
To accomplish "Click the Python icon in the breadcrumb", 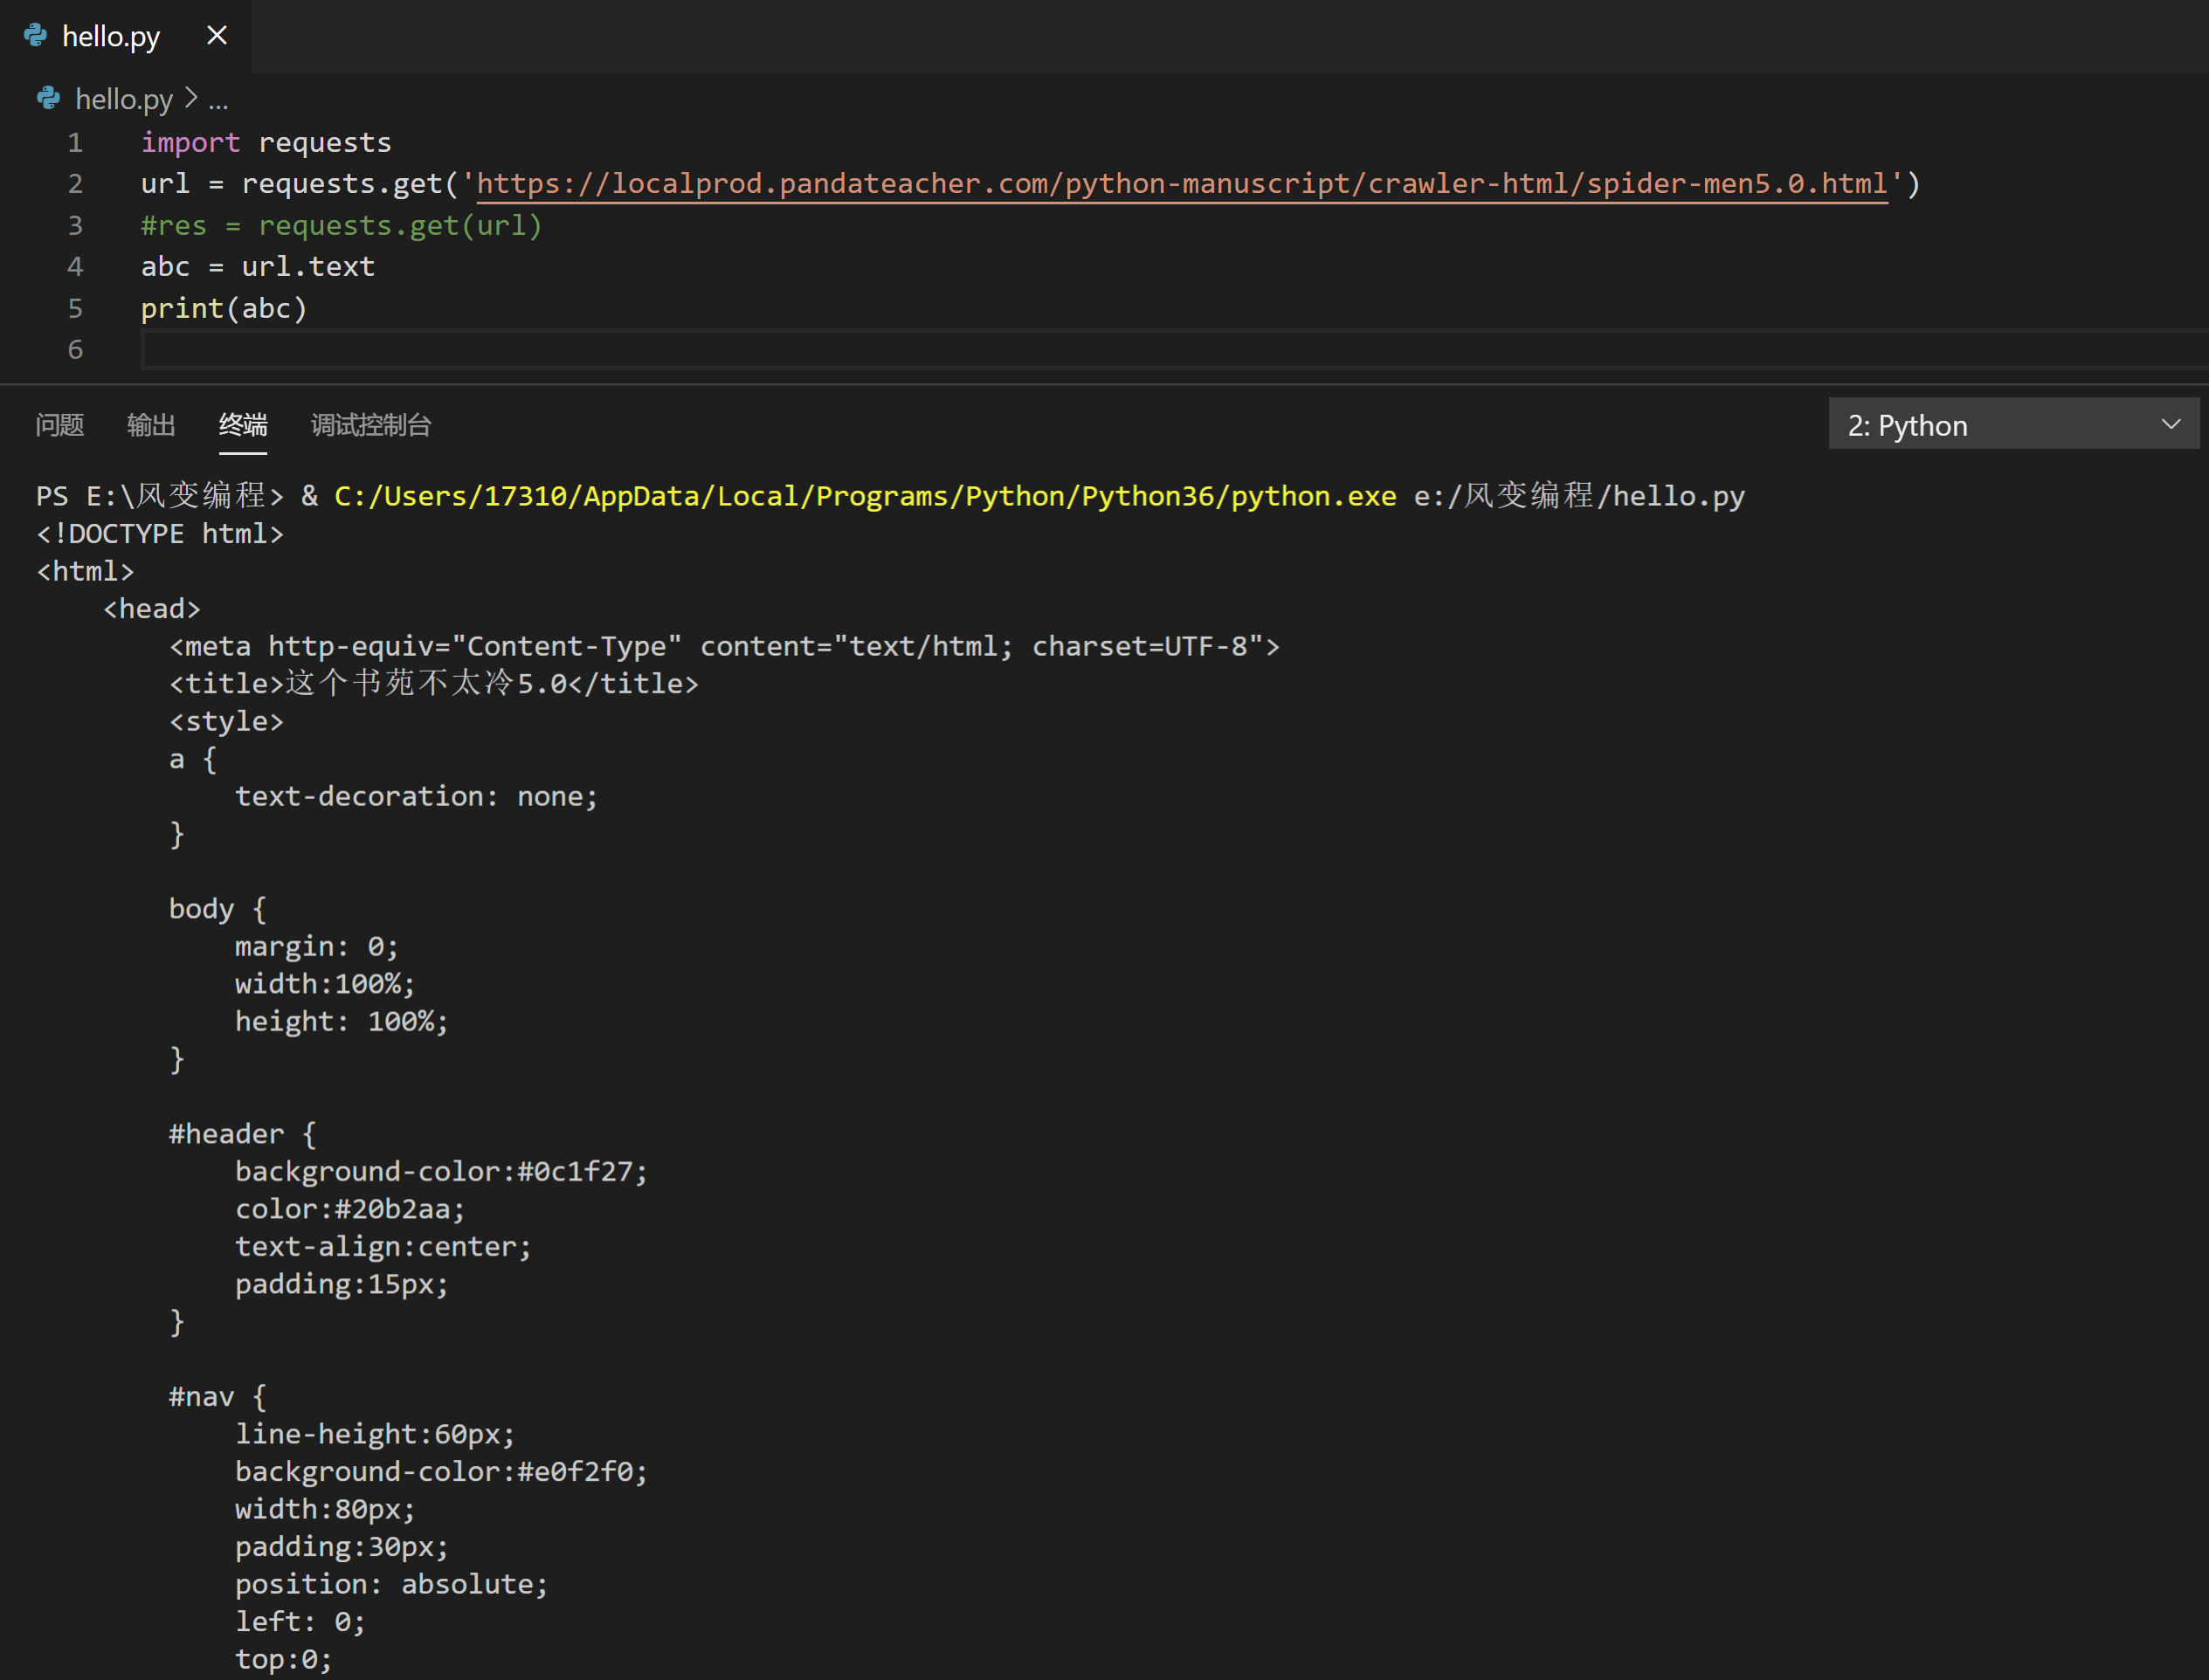I will pyautogui.click(x=48, y=98).
